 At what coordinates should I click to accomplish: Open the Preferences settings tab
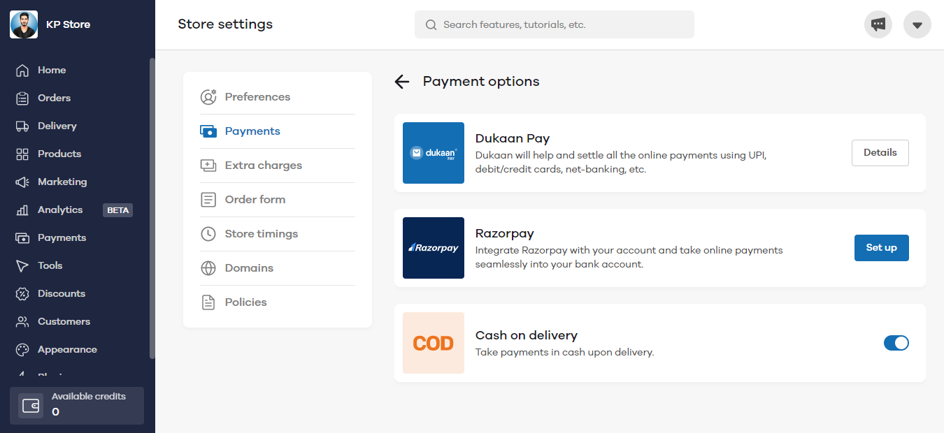[x=257, y=97]
